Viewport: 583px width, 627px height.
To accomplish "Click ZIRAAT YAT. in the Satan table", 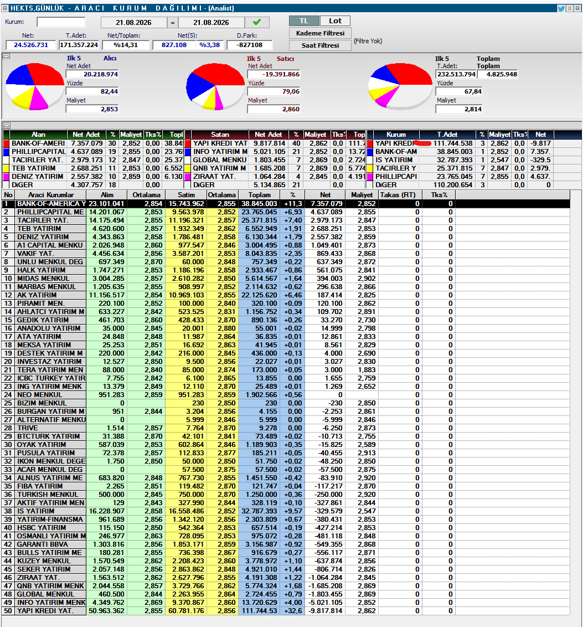I will [x=215, y=176].
